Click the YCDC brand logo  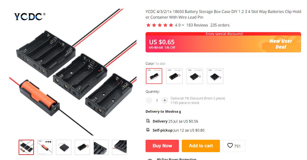[x=30, y=17]
